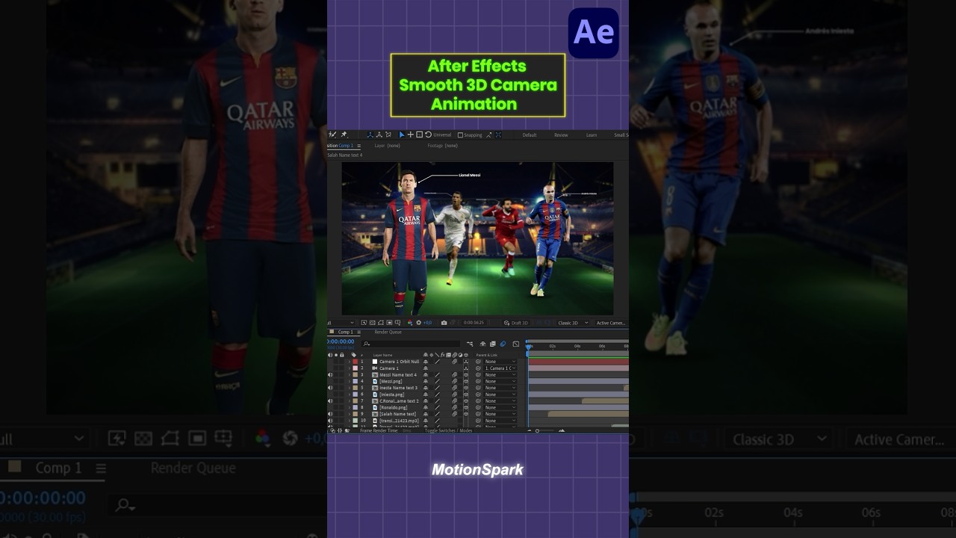The image size is (956, 538).
Task: Toggle the hide shy layers icon
Action: point(482,344)
